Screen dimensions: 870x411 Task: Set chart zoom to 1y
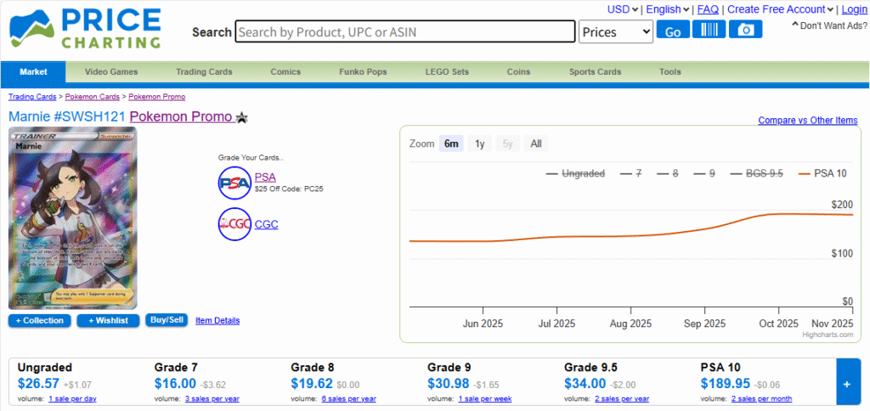coord(480,144)
